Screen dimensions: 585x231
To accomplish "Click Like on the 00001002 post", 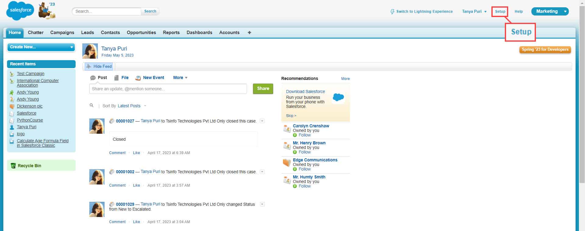I will (x=136, y=185).
